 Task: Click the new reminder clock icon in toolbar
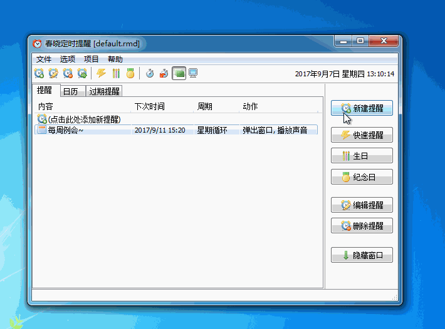pos(39,73)
